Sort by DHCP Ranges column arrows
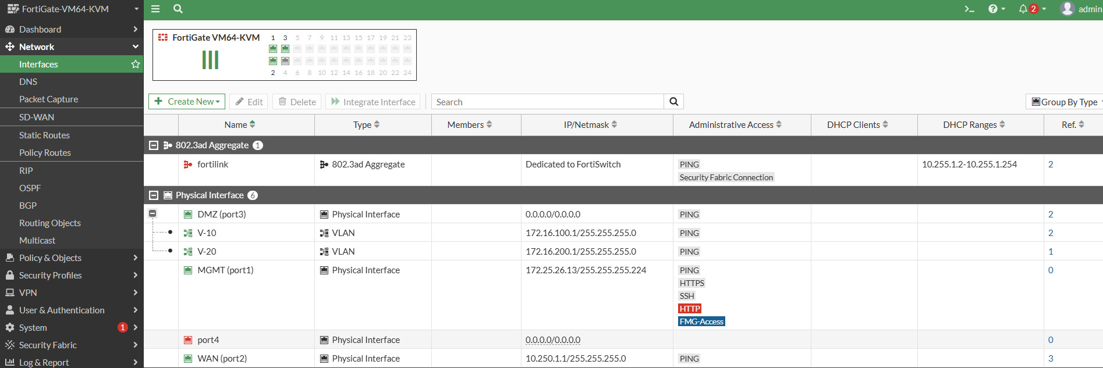 click(x=1002, y=124)
